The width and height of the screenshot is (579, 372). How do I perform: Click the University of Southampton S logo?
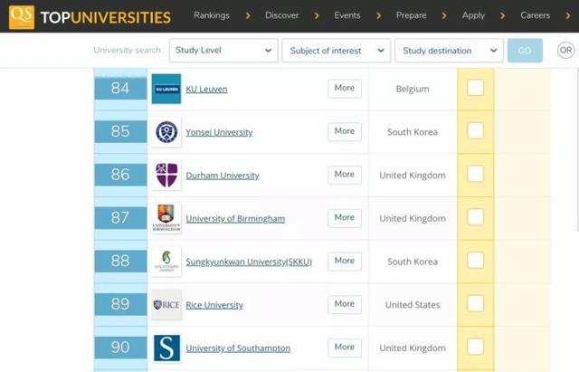(x=166, y=348)
